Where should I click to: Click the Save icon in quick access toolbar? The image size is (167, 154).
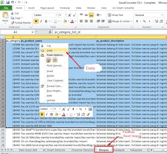tap(8, 2)
